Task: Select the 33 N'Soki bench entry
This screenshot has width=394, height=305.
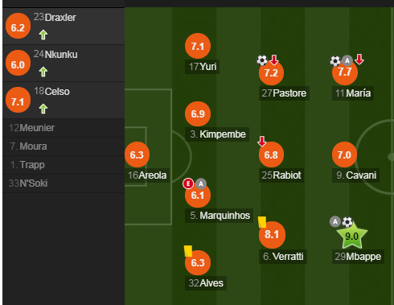Action: 64,183
